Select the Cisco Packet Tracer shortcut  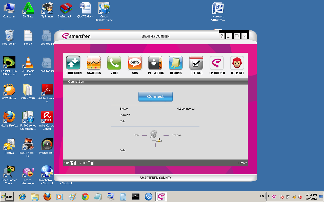click(9, 175)
